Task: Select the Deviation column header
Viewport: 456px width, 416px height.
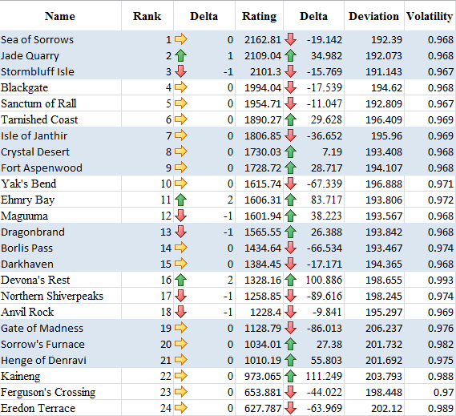Action: pos(373,16)
